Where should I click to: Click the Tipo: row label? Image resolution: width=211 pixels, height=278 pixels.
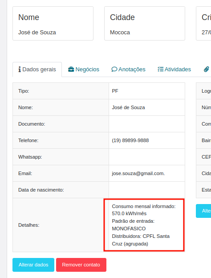point(24,91)
